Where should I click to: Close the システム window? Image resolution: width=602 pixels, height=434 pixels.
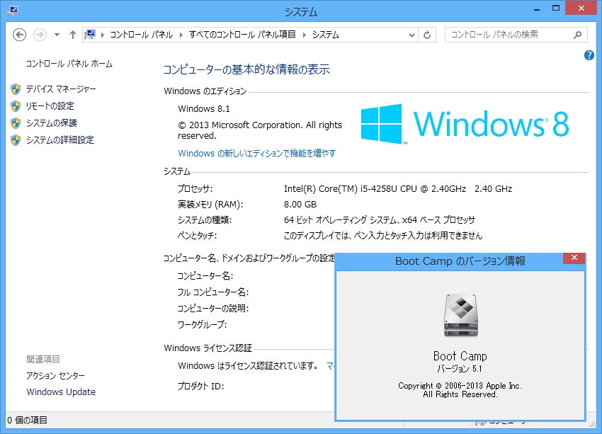581,8
